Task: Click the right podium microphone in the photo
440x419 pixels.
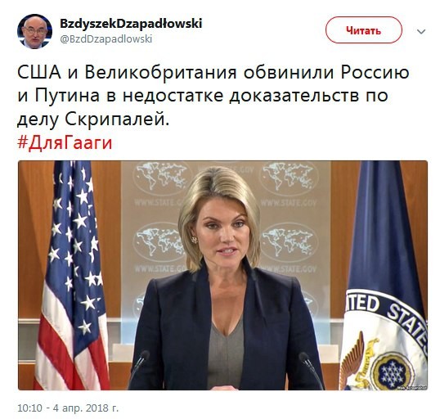Action: click(x=311, y=368)
